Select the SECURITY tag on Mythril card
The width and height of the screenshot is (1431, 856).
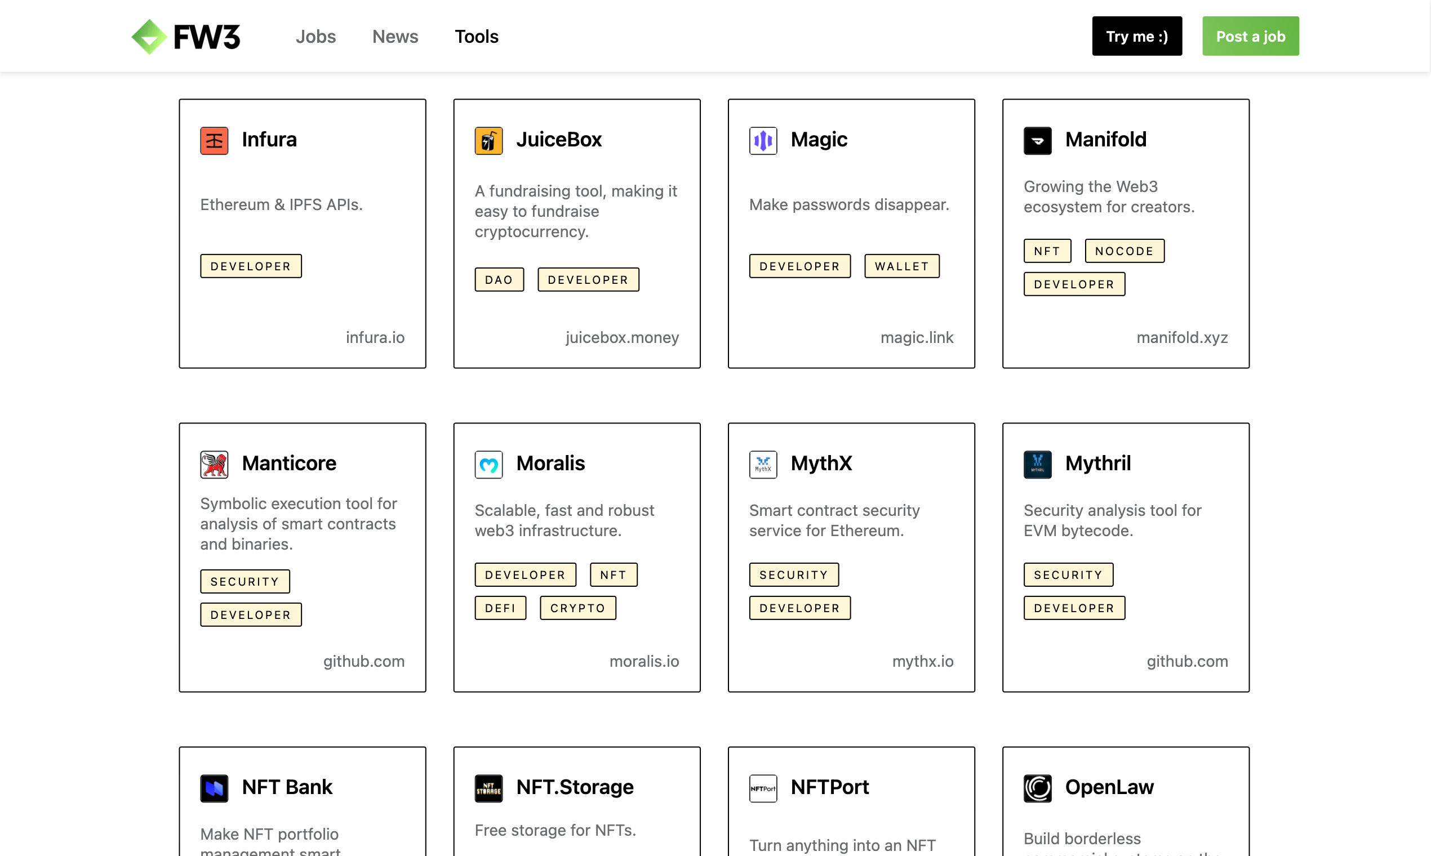click(1069, 574)
